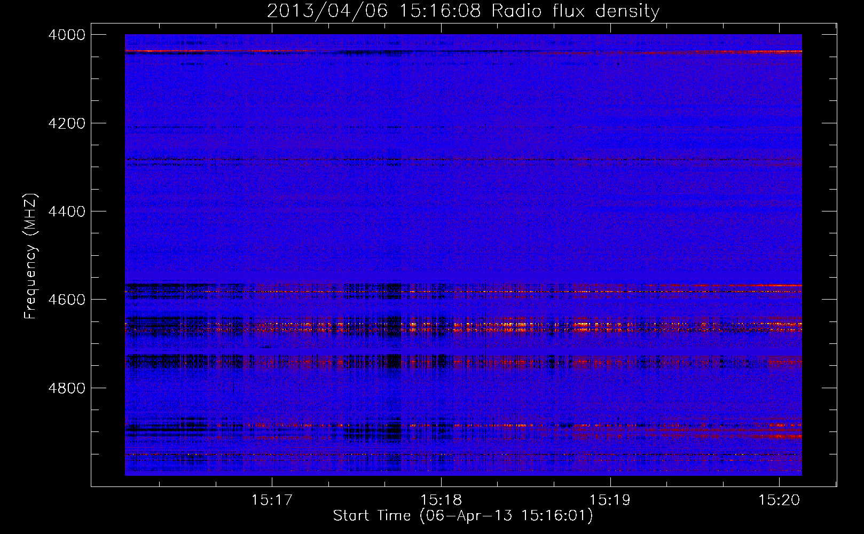The image size is (864, 534).
Task: Select the 4600 frequency axis label
Action: coord(67,300)
